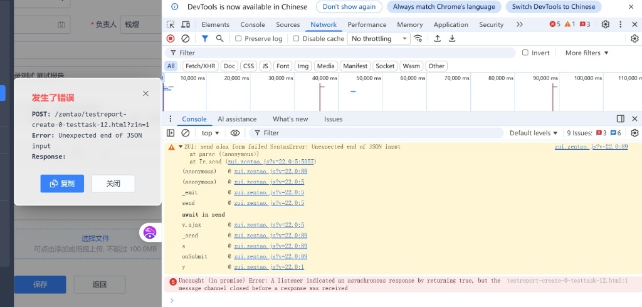Viewport: 642px width, 307px height.
Task: Enable the Preserve log checkbox
Action: (238, 38)
